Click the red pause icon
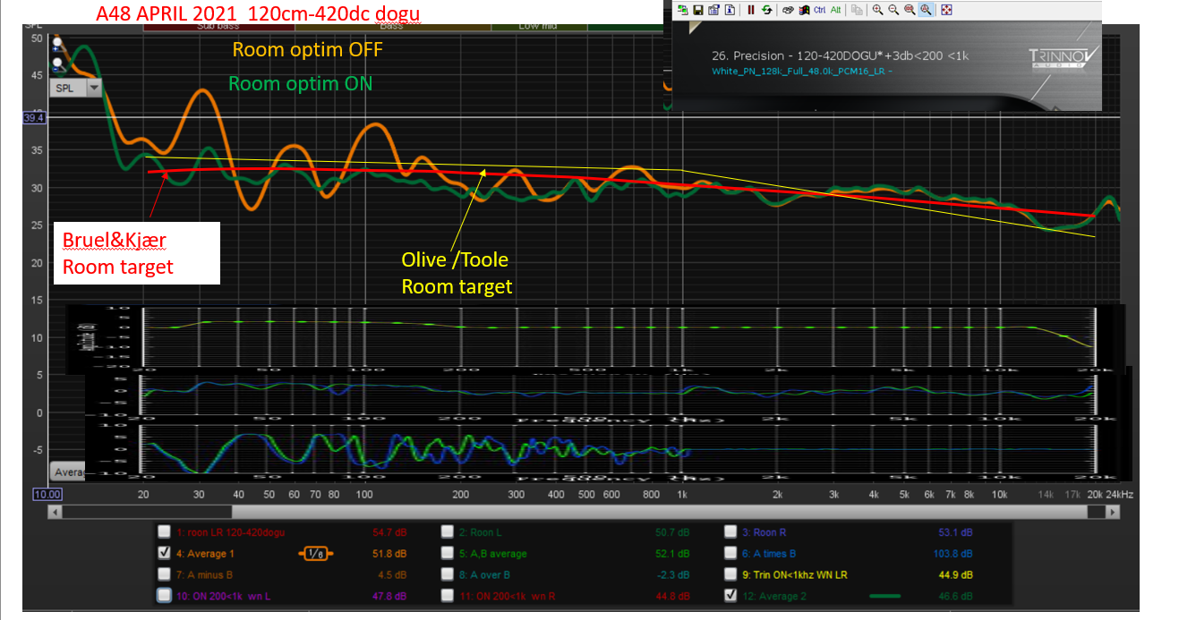The width and height of the screenshot is (1179, 620). (x=751, y=10)
